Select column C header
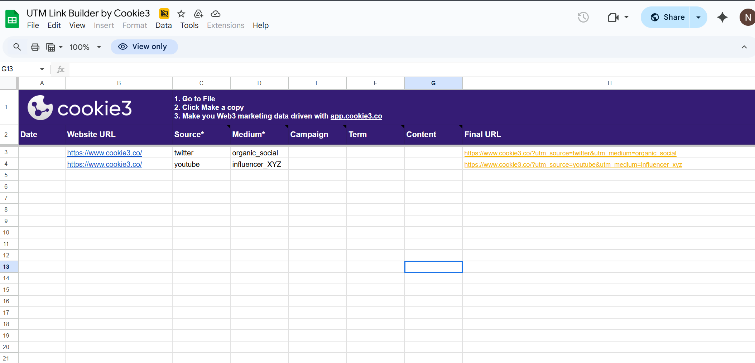Viewport: 755px width, 363px height. tap(201, 83)
